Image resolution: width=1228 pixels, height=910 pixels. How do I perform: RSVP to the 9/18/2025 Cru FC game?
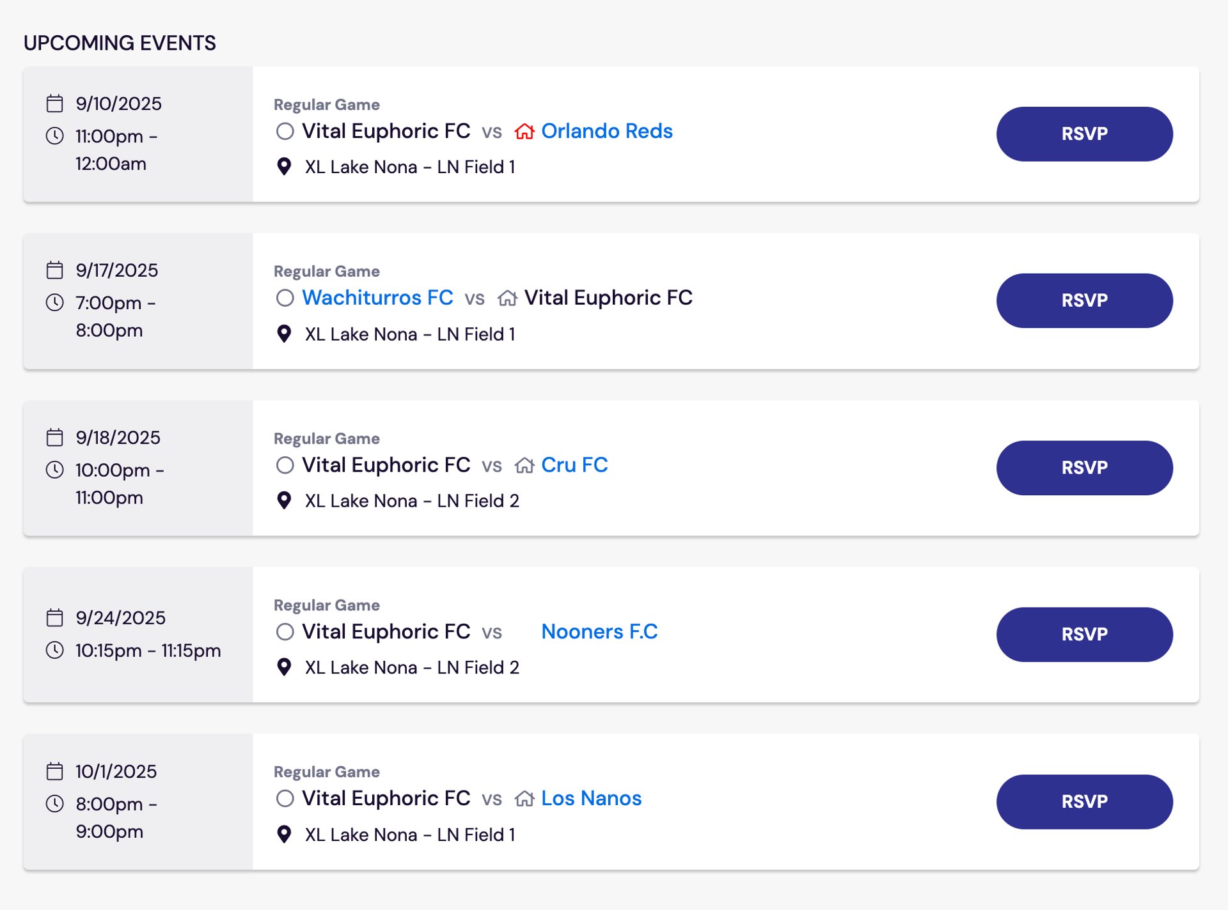[1085, 468]
